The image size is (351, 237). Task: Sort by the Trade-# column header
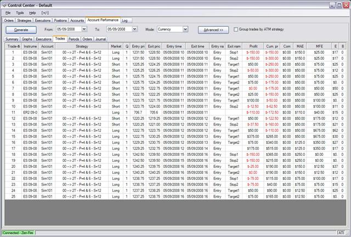point(13,46)
